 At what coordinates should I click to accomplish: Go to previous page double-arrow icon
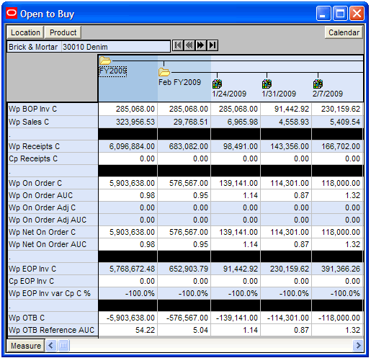(189, 45)
